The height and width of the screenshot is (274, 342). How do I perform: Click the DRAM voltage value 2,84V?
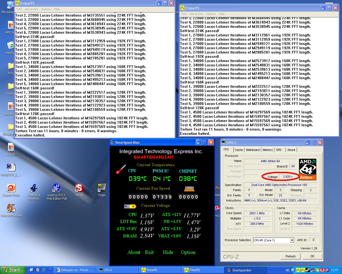(x=147, y=236)
